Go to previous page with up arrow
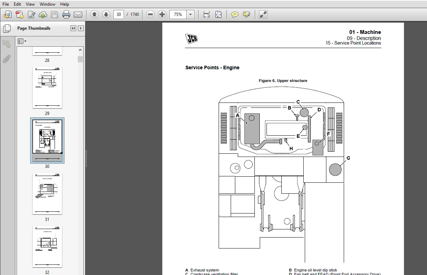Screen dimensions: 427x275 (94, 14)
